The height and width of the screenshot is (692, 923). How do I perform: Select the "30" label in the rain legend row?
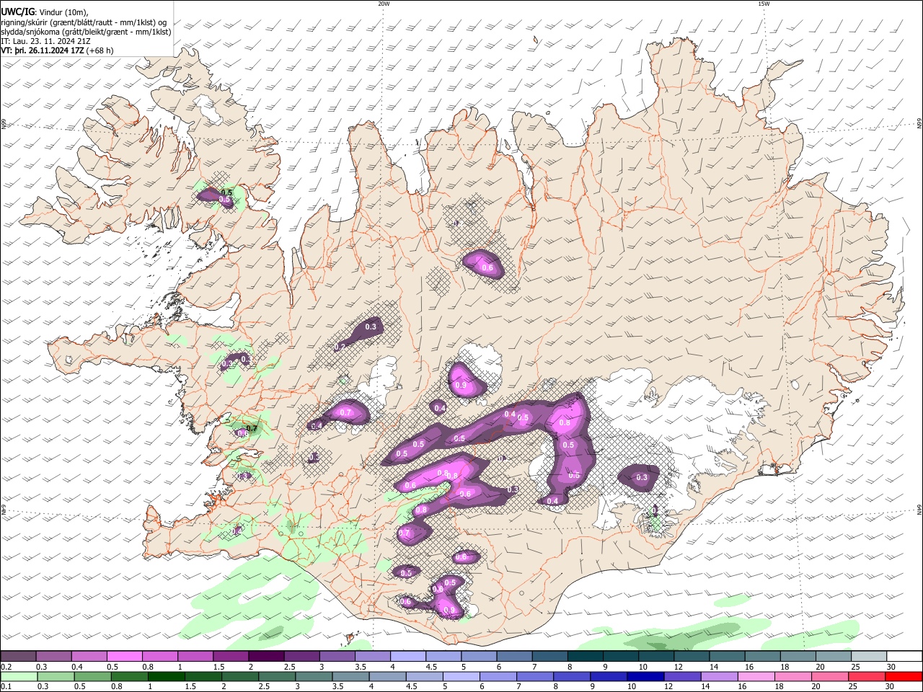[x=889, y=686]
